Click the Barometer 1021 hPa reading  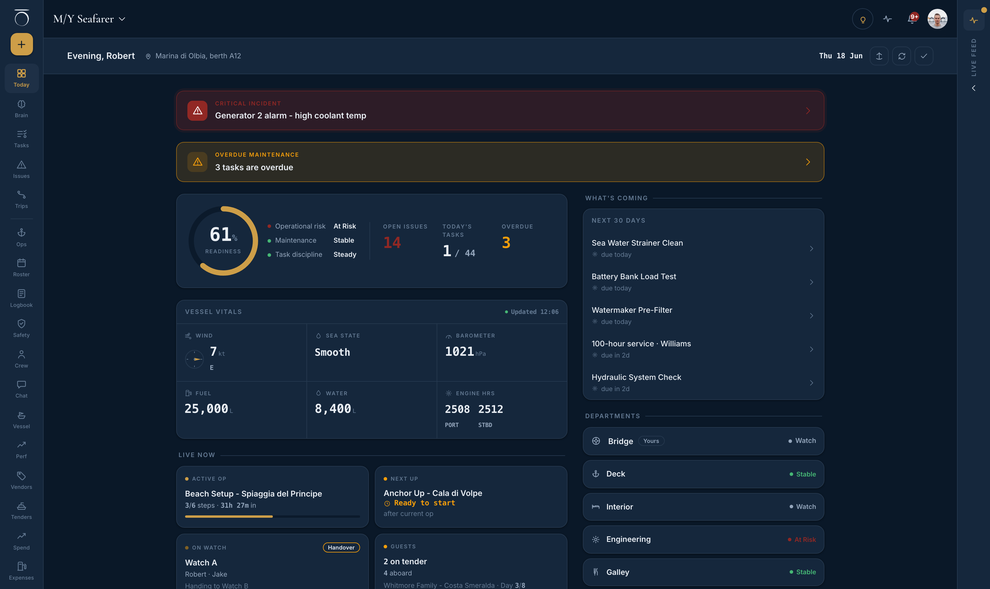pyautogui.click(x=465, y=352)
